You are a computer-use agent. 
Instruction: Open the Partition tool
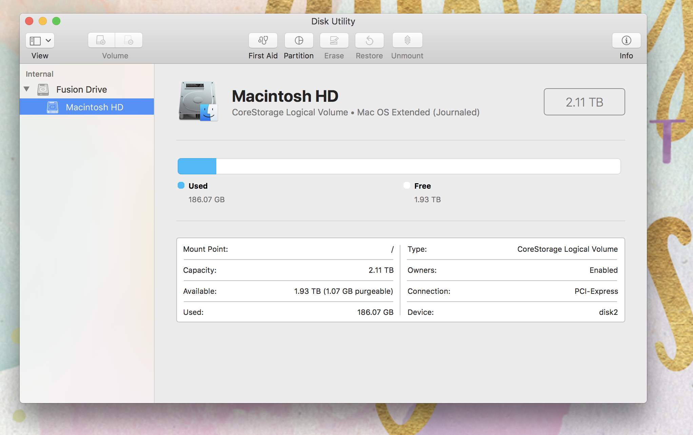click(299, 40)
